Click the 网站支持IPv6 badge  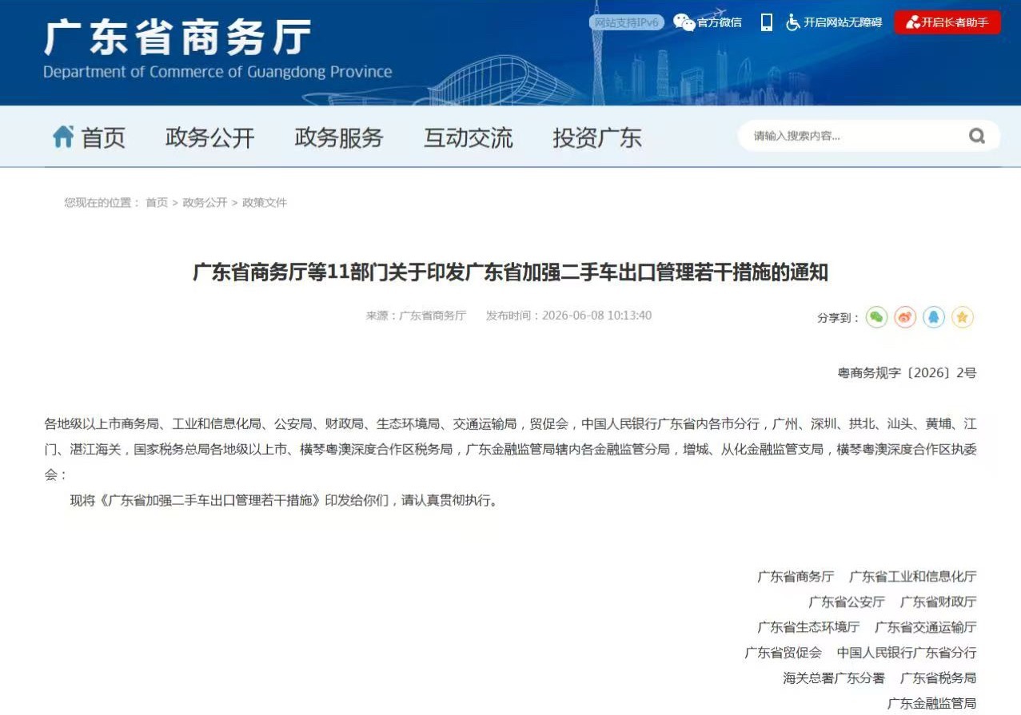click(626, 22)
